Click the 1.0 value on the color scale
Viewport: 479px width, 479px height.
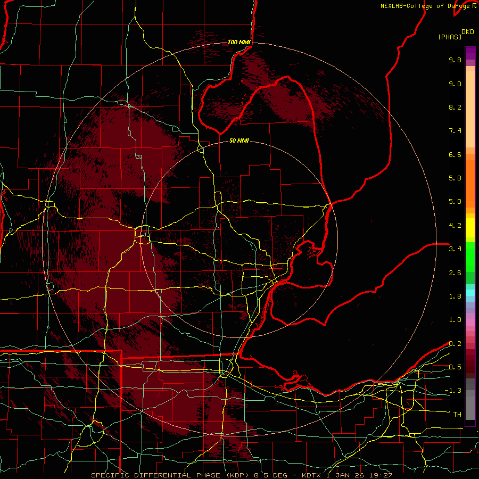[x=455, y=320]
